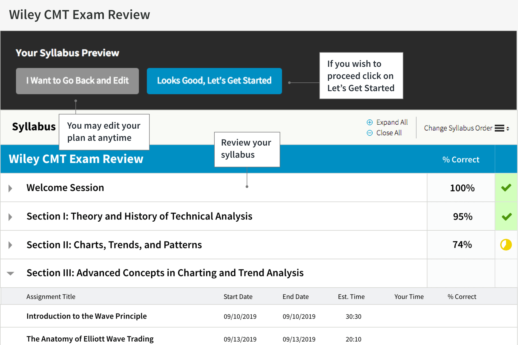518x345 pixels.
Task: Select Section III: Advanced Concepts in Charting
Action: tap(165, 273)
